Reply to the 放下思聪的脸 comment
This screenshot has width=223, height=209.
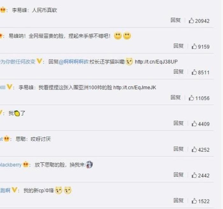[x=178, y=175]
